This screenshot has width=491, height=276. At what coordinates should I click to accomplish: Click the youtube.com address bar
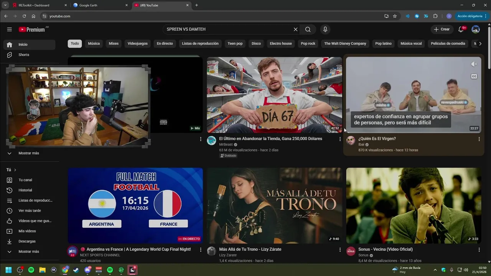click(x=215, y=16)
